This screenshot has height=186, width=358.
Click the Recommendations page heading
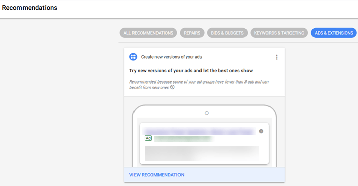pos(30,8)
